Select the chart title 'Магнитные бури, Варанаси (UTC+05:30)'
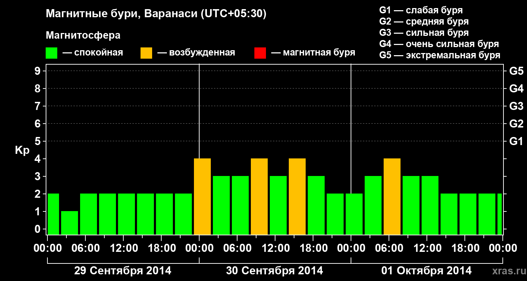Image resolution: width=527 pixels, height=281 pixels. coord(156,14)
